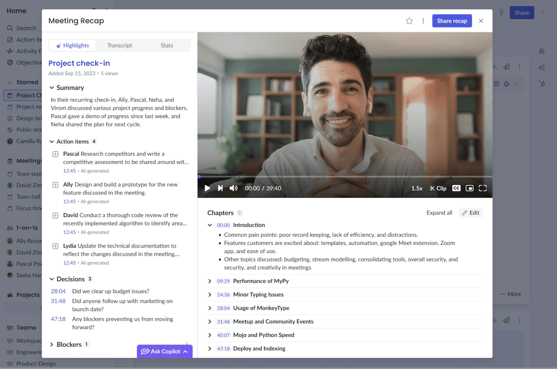This screenshot has width=557, height=369.
Task: Enter fullscreen video mode
Action: pyautogui.click(x=483, y=188)
